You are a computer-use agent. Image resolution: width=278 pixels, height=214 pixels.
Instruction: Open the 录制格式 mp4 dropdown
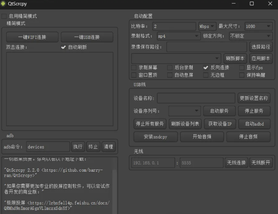[x=179, y=36]
